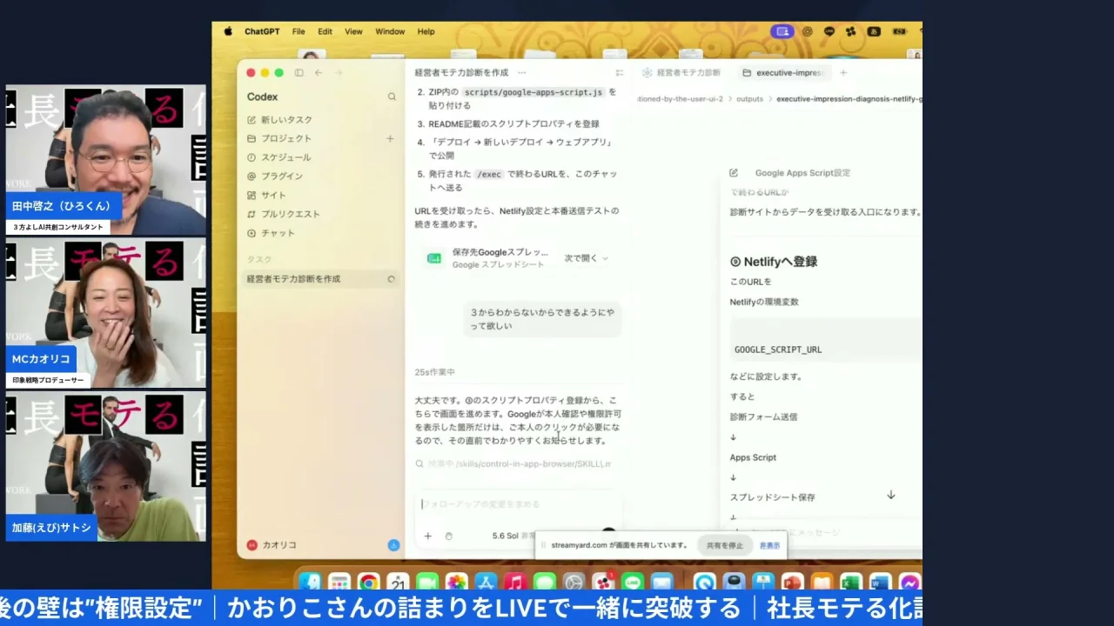Open Keynote from the Dock
The image size is (1114, 626).
point(763,583)
